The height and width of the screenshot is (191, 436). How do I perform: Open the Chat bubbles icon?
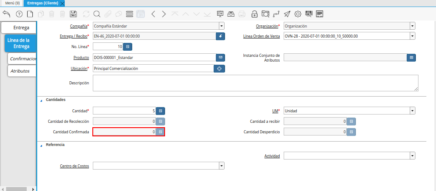119,14
